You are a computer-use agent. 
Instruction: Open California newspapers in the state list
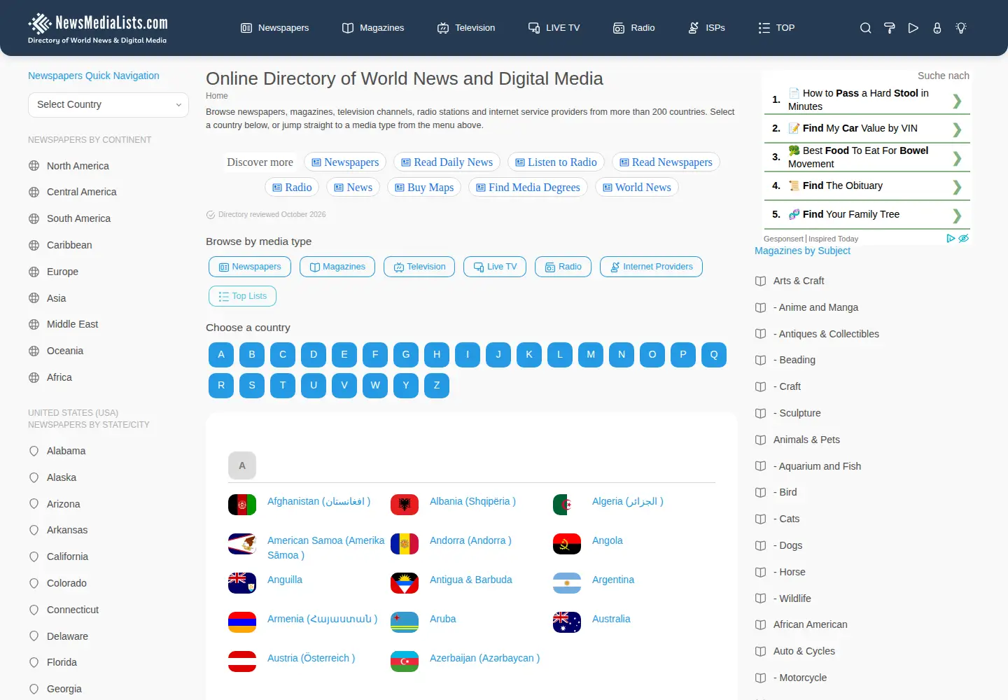(67, 557)
